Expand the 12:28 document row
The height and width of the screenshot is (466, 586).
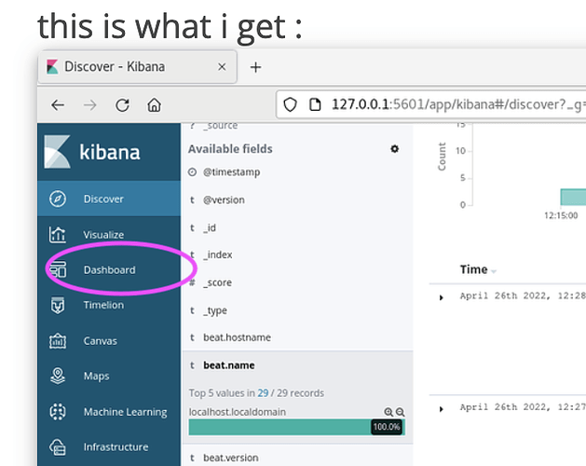(x=441, y=297)
